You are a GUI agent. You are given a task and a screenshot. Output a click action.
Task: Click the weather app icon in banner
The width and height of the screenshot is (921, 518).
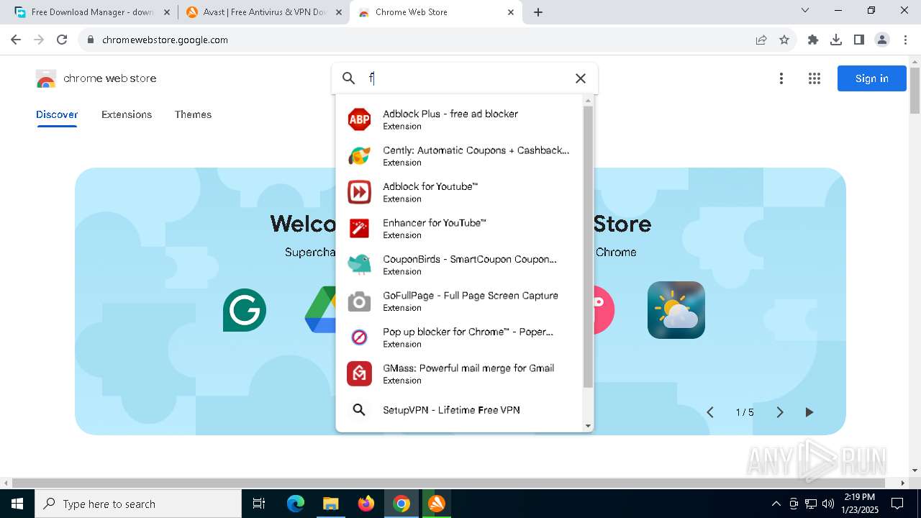click(x=676, y=310)
